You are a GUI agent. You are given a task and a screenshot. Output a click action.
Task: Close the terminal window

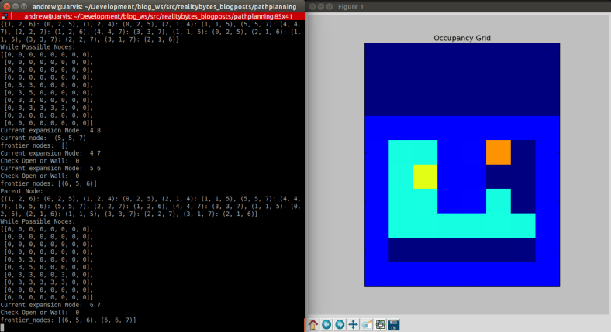[6, 5]
